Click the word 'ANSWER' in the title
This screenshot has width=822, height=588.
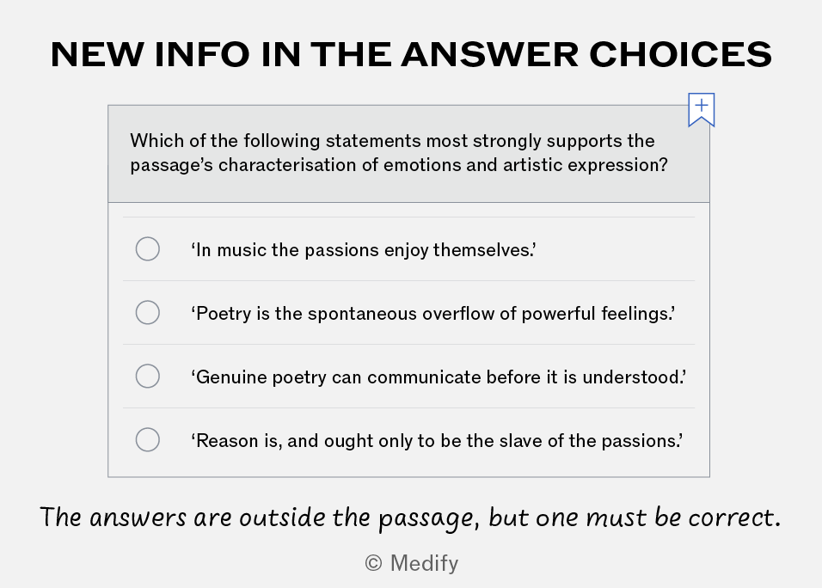click(x=489, y=54)
